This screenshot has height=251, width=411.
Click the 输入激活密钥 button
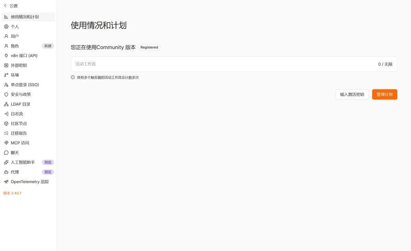click(352, 95)
